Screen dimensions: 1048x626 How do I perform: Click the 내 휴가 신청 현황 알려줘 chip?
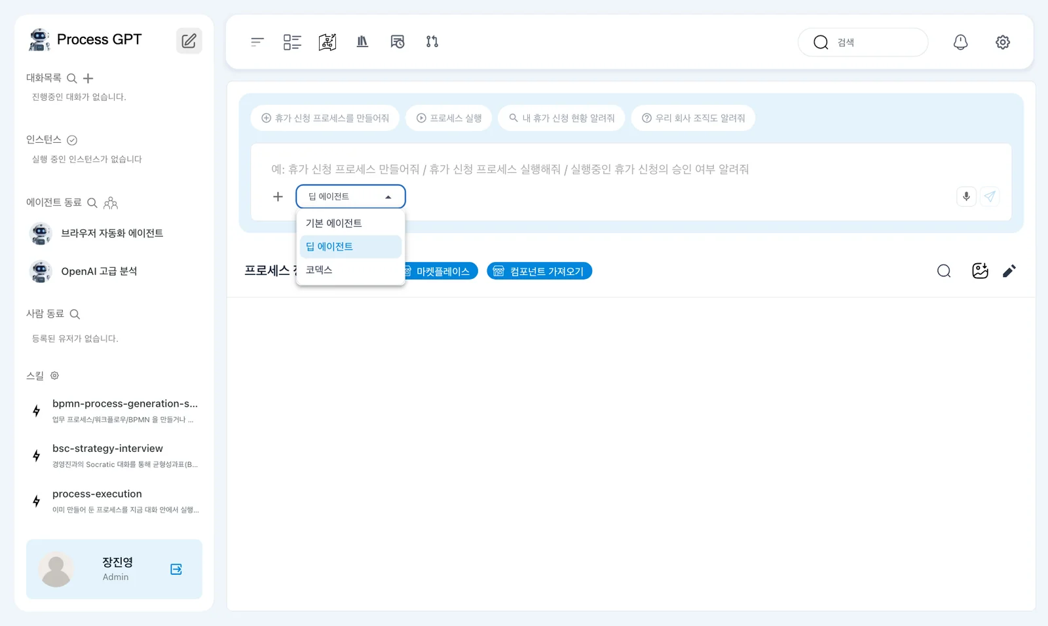(561, 118)
